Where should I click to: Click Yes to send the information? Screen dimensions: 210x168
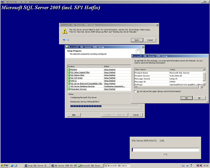[187, 98]
